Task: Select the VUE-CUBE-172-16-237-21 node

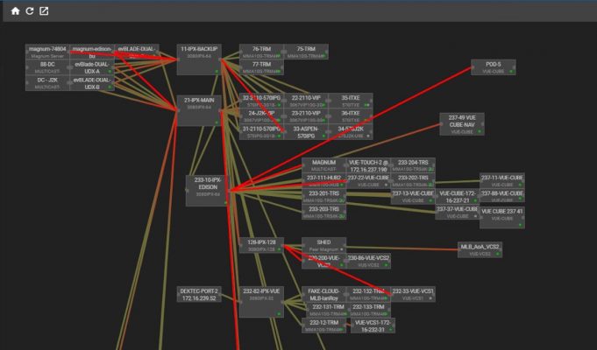Action: pyautogui.click(x=458, y=197)
